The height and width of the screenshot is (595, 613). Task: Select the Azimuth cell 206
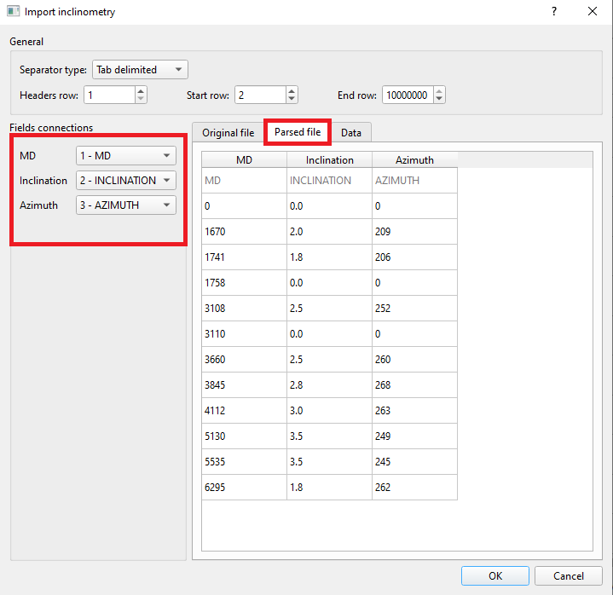pyautogui.click(x=415, y=257)
